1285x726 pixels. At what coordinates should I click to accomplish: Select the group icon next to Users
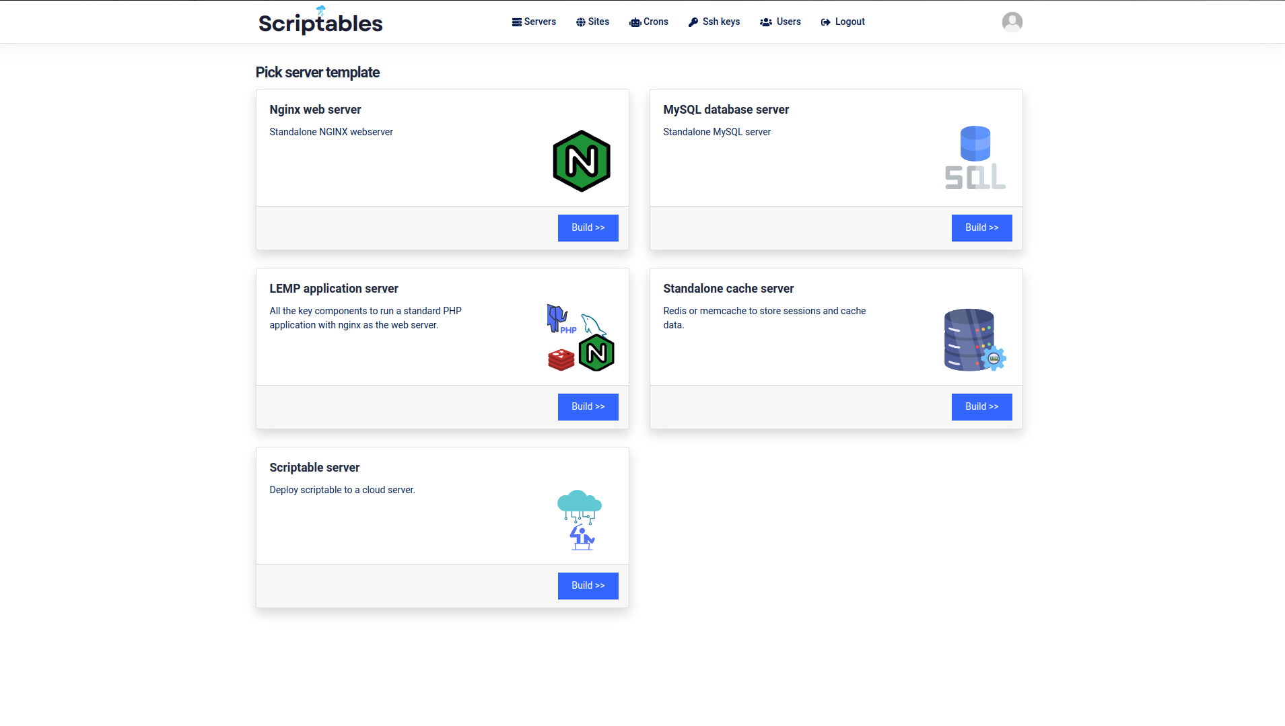tap(766, 22)
